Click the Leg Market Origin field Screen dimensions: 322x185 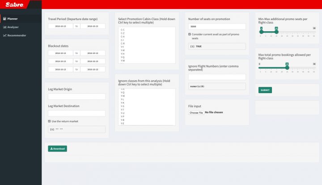coord(76,96)
